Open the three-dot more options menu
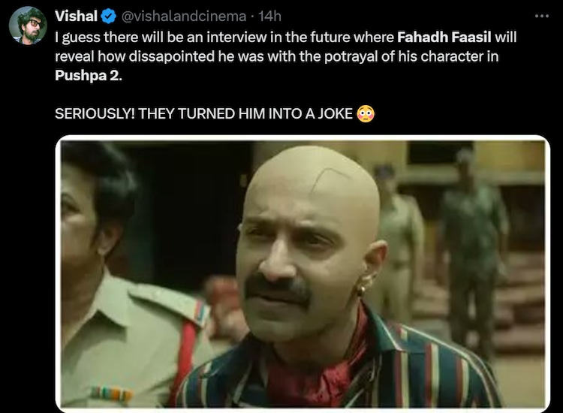This screenshot has height=413, width=563. 541,17
